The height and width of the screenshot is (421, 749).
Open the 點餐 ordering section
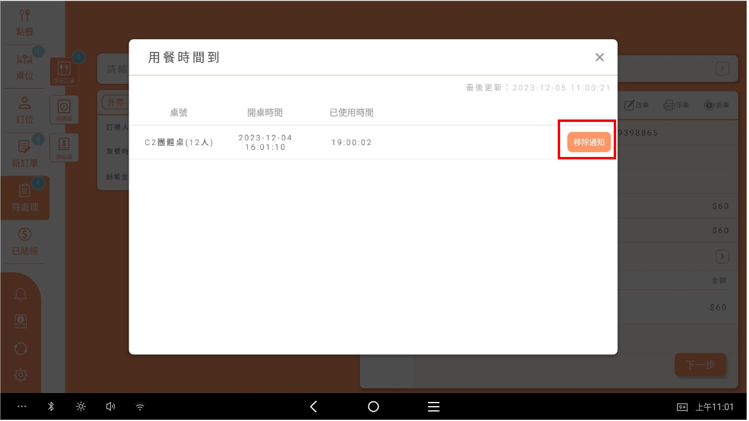pyautogui.click(x=24, y=22)
